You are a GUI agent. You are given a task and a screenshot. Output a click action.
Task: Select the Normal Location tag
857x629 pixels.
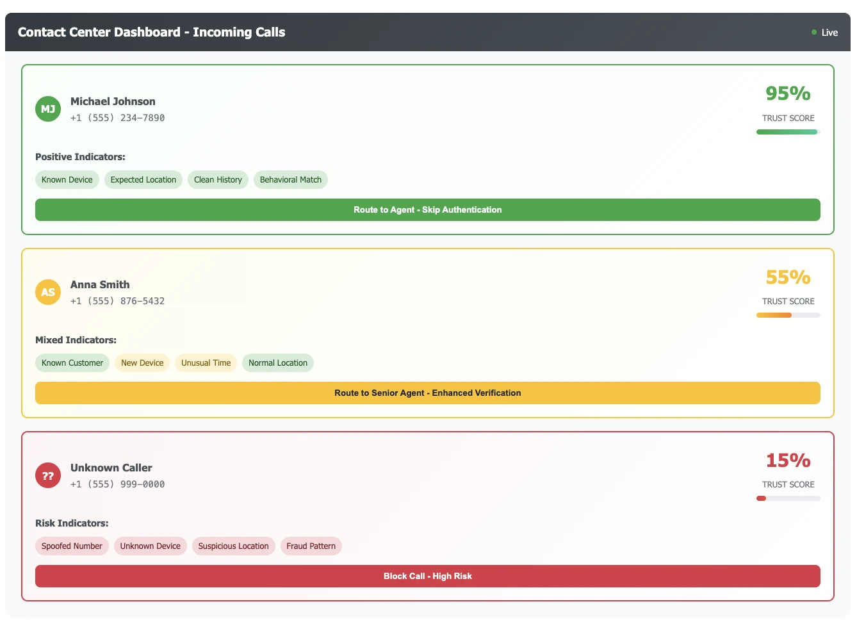point(278,363)
